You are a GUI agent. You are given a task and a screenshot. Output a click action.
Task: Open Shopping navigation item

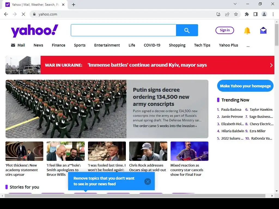coord(177,45)
